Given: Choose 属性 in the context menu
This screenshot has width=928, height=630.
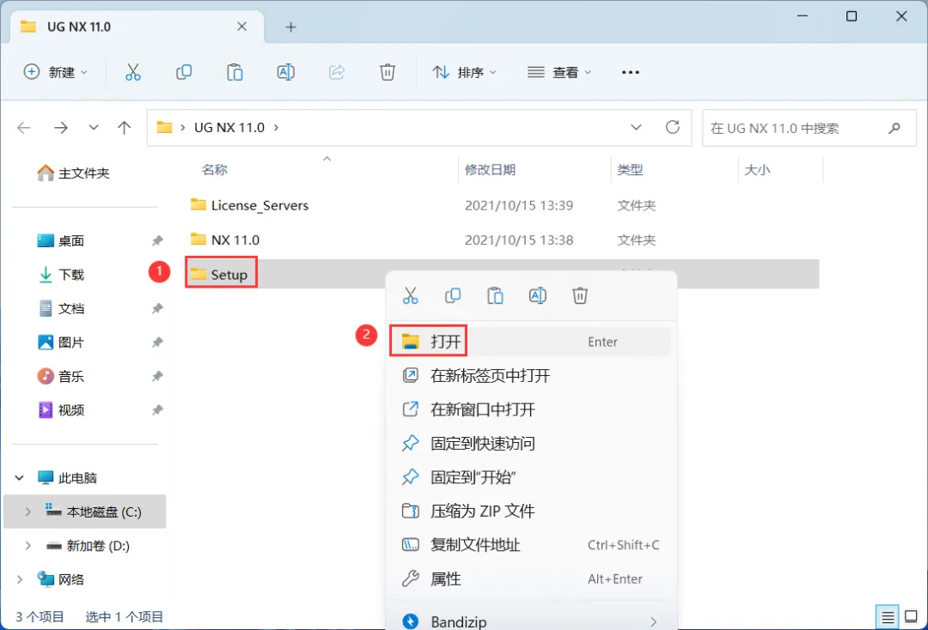Looking at the screenshot, I should [x=530, y=579].
